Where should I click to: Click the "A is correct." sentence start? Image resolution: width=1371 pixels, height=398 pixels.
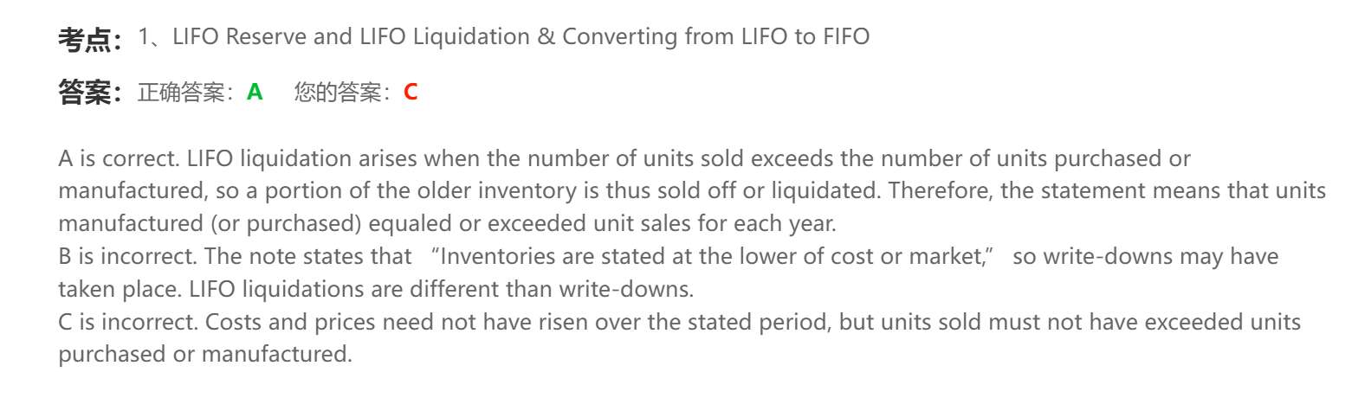coord(120,158)
